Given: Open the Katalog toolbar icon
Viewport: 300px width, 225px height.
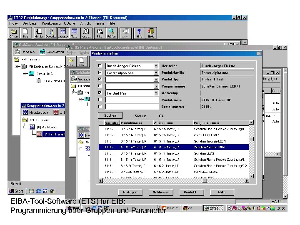Looking at the screenshot, I should point(86,33).
